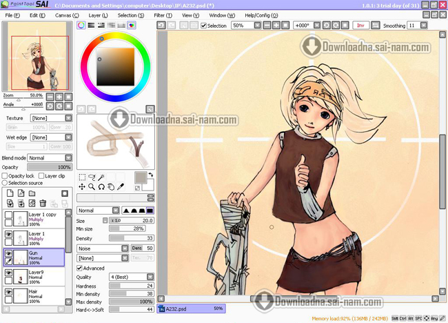The width and height of the screenshot is (448, 323).
Task: Select the hand pan tool
Action: (x=111, y=187)
